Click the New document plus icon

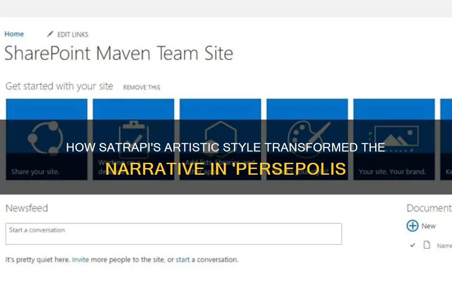pyautogui.click(x=412, y=225)
